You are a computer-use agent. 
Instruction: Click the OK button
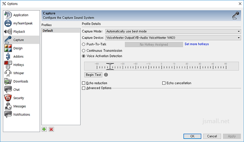pos(192,136)
